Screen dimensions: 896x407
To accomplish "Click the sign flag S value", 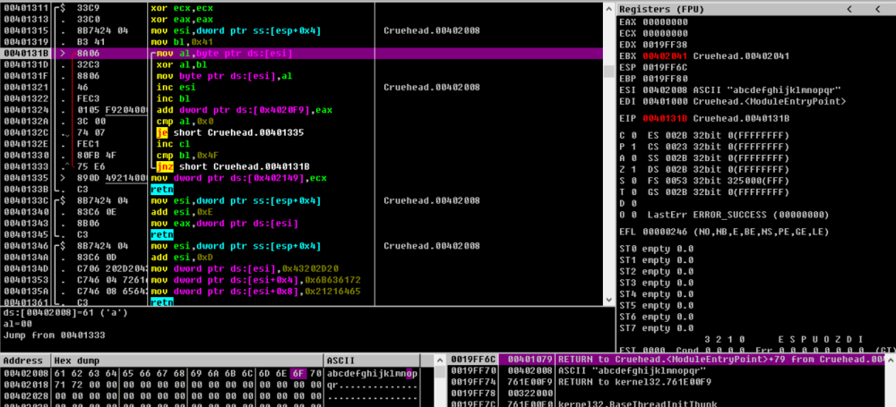I will click(x=634, y=181).
